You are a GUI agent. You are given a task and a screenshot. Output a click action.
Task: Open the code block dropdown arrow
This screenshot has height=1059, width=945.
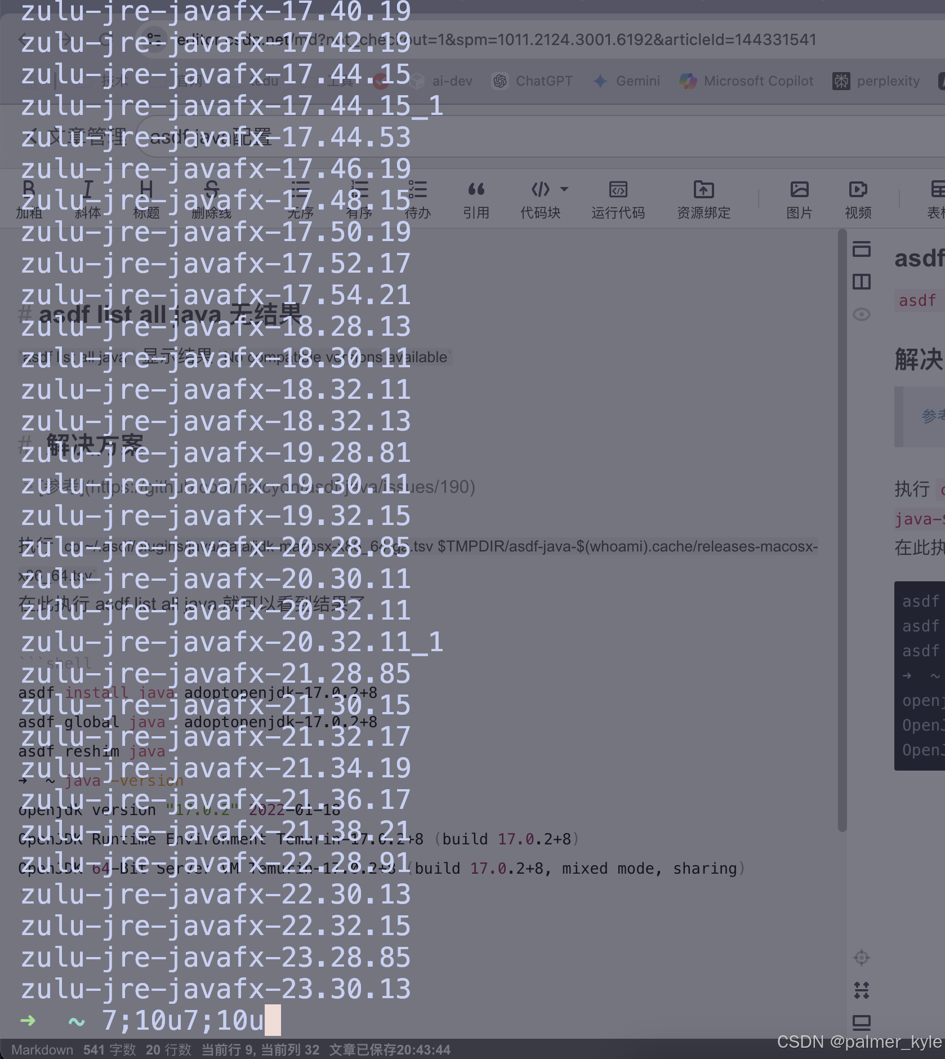564,189
